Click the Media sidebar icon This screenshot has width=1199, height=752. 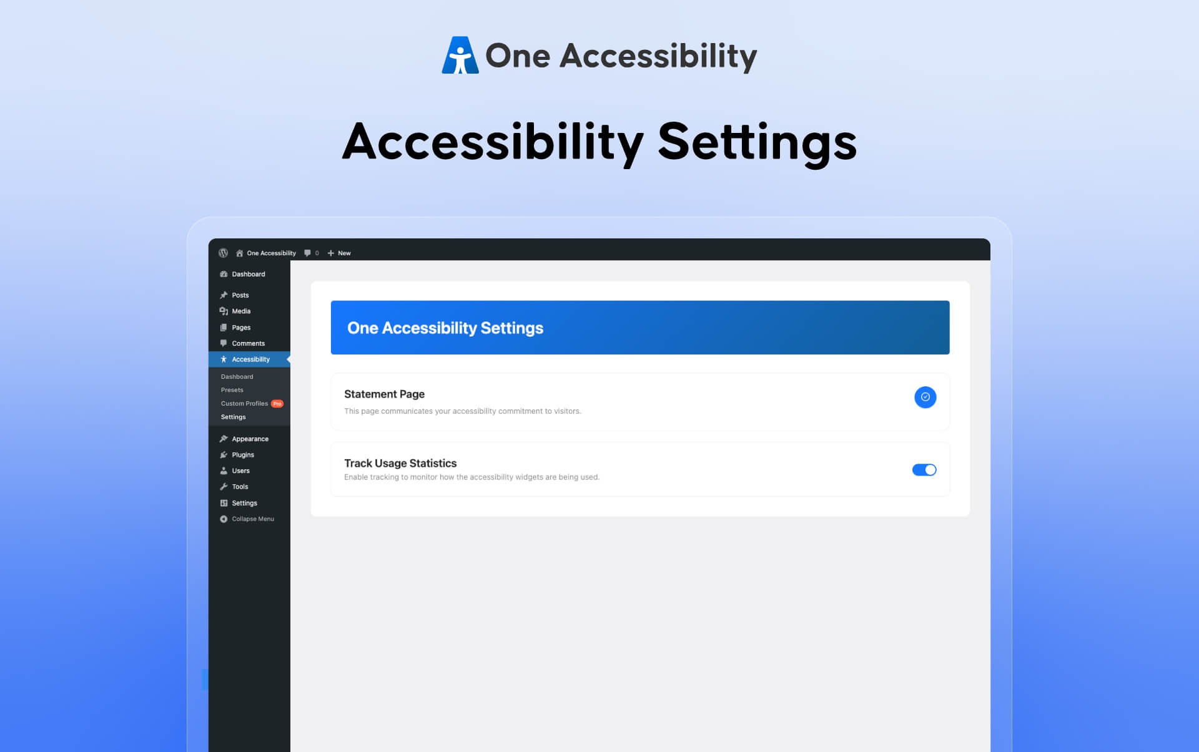[224, 311]
